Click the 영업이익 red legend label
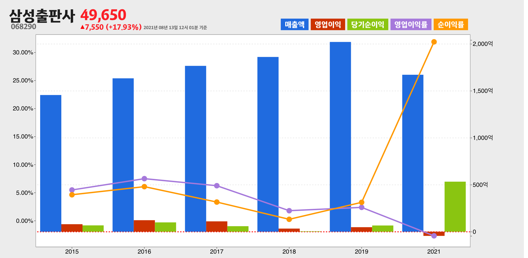The image size is (528, 258). click(x=328, y=24)
